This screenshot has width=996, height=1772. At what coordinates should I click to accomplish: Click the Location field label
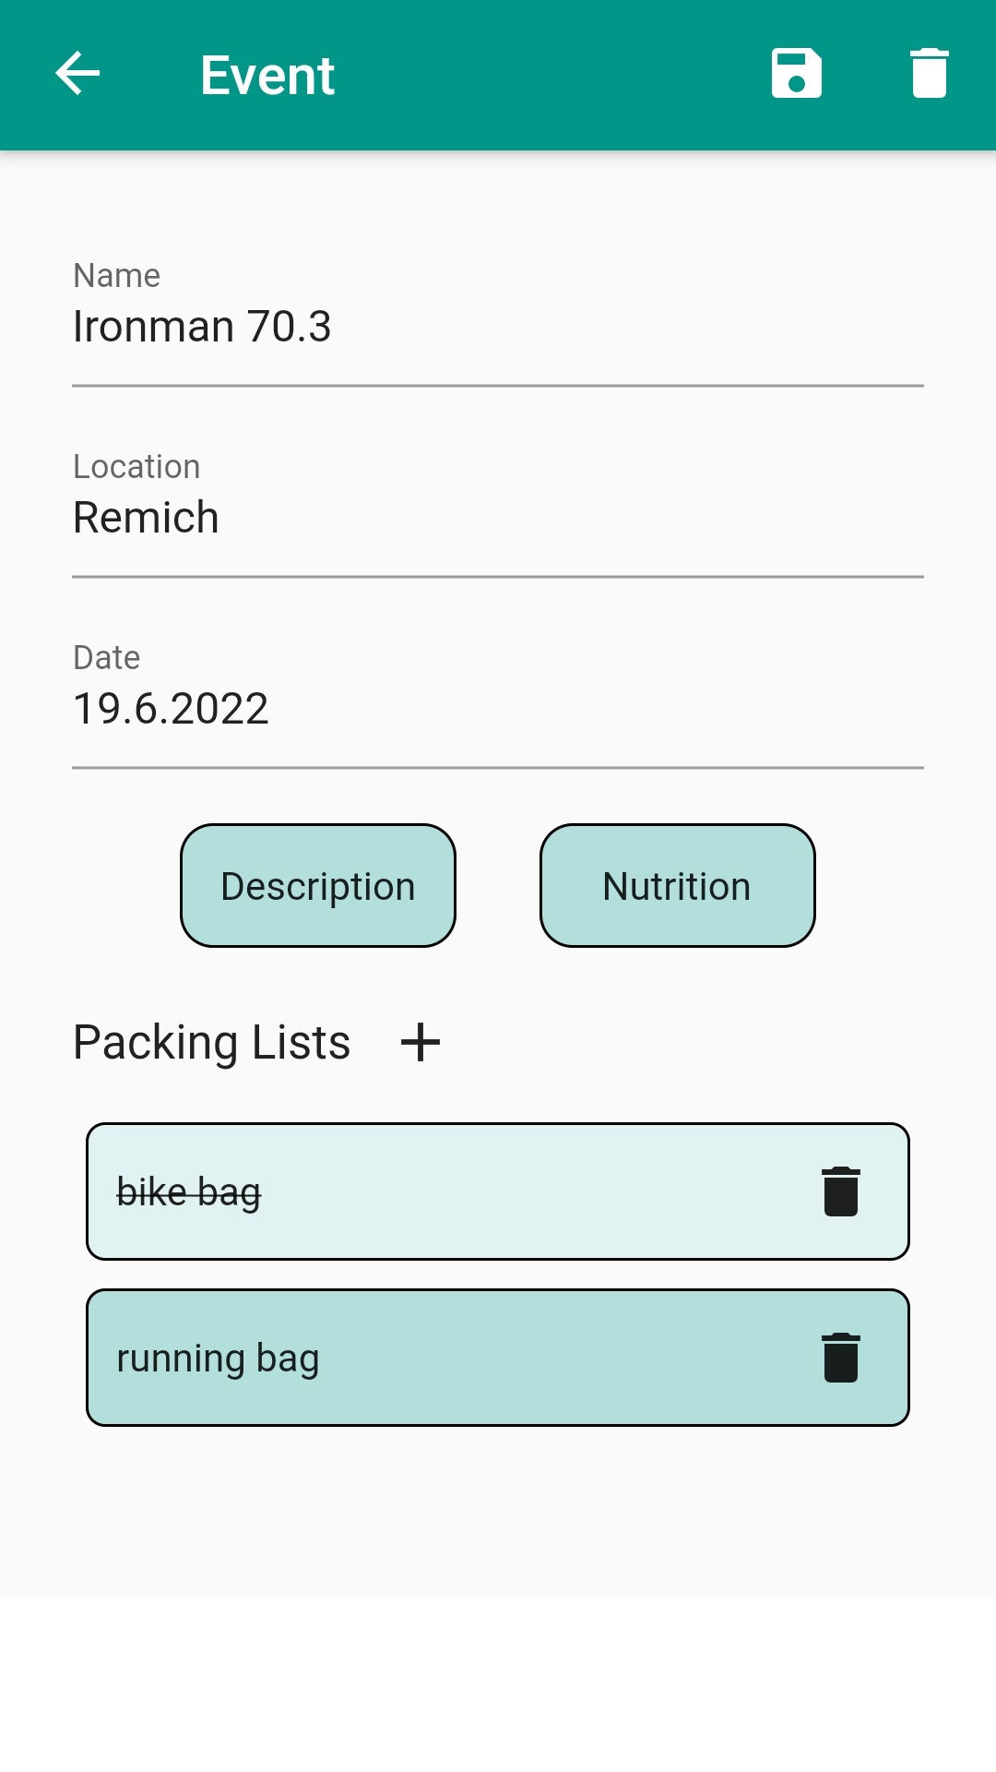136,467
